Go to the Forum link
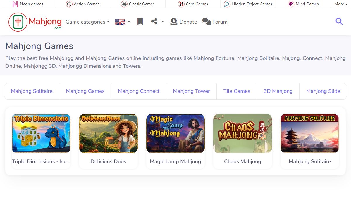This screenshot has width=351, height=216. coord(220,22)
